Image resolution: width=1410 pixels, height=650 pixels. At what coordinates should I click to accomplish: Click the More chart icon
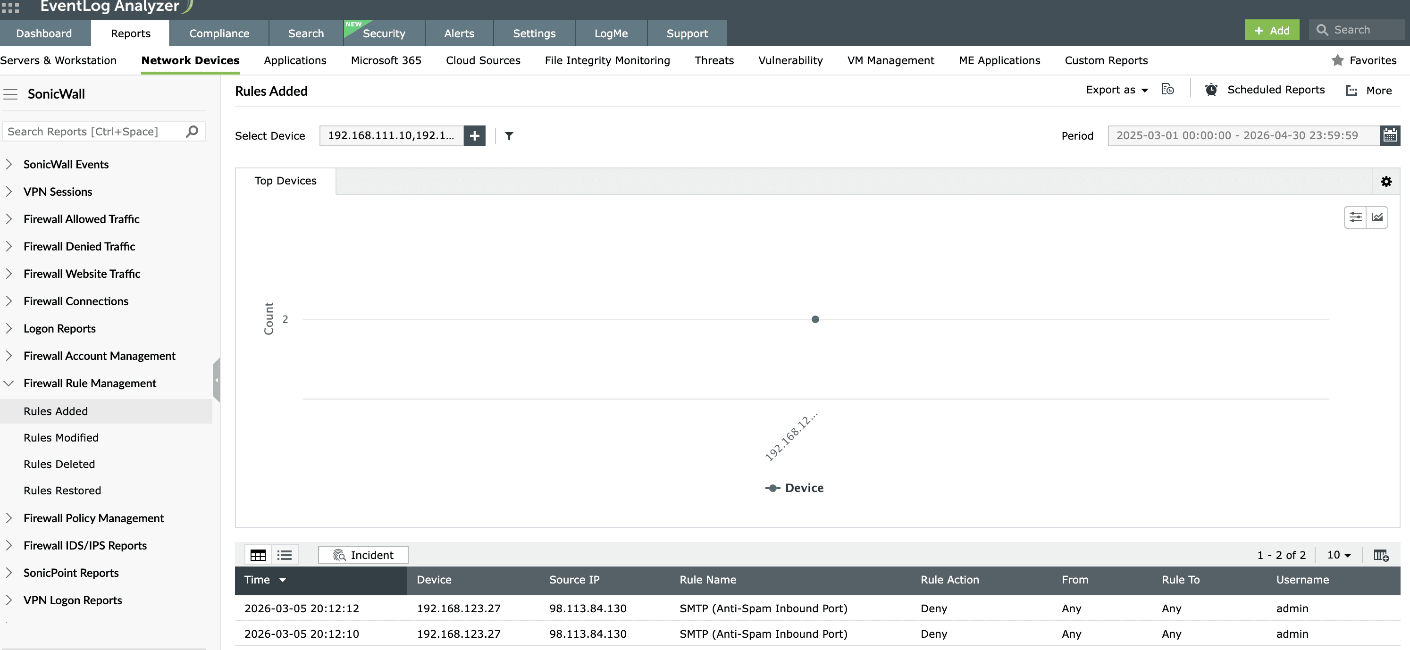pos(1351,91)
